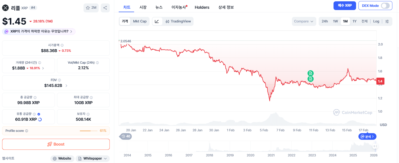Click circulating supply progress ring icon
Screen dimensions: 399x163
(x=40, y=119)
